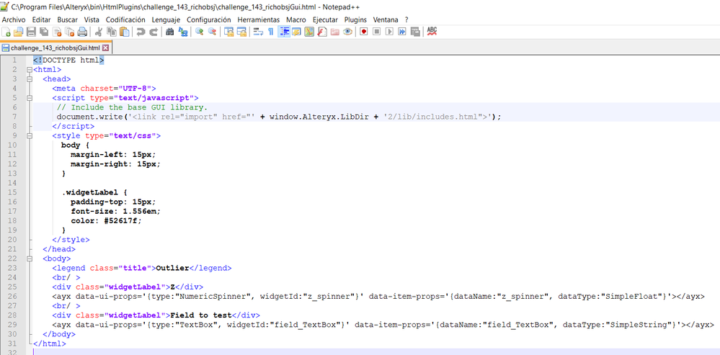
Task: Open the Editar menu
Action: pos(41,19)
